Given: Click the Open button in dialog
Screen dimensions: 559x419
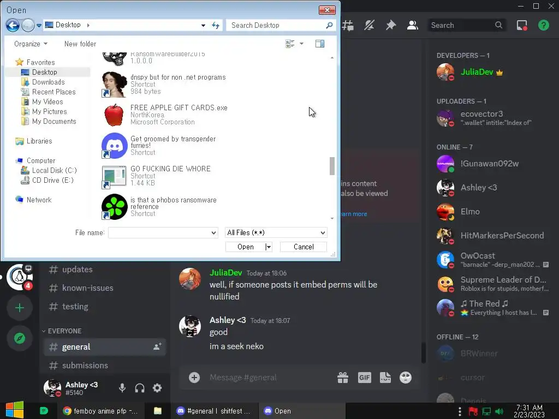Looking at the screenshot, I should click(245, 247).
